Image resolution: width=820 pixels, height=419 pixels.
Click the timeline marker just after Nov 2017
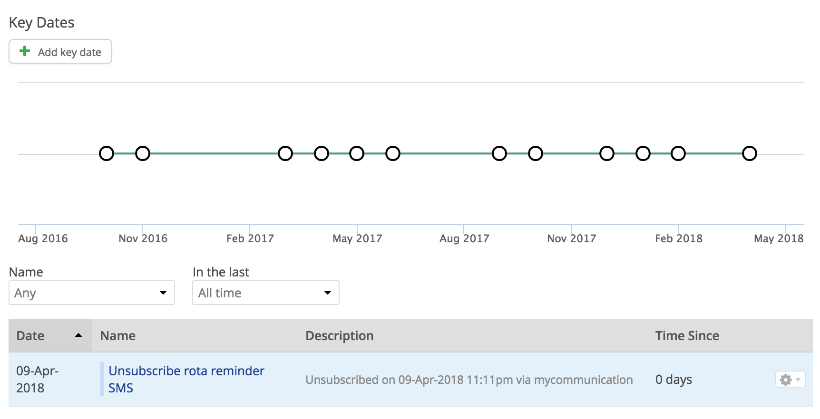coord(607,153)
